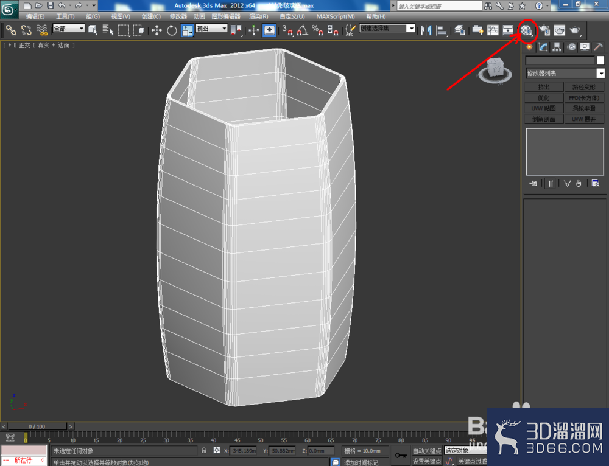Open the 组(G) menu
Screen dimensions: 609x466
(93, 16)
